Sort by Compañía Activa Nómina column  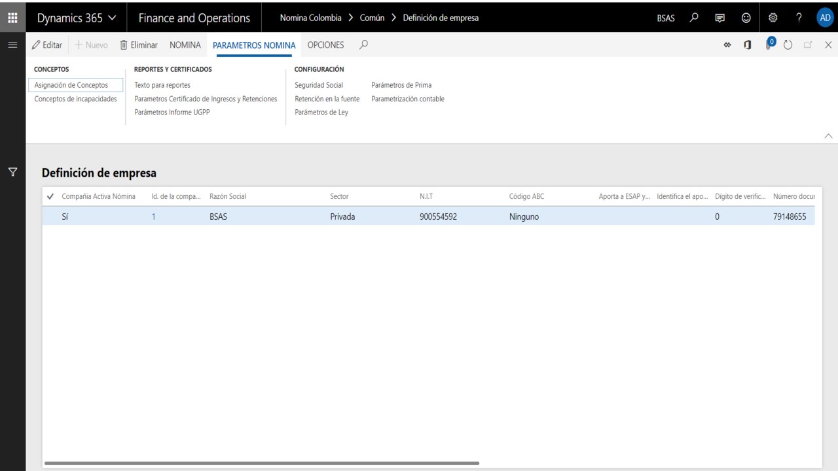coord(99,196)
